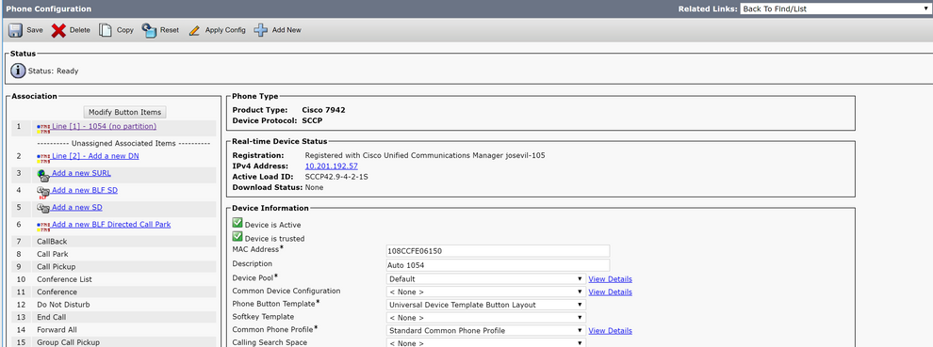Click the Delete toolbar label

pos(80,30)
